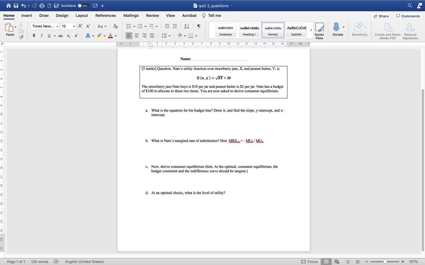Viewport: 425px width, 265px height.
Task: Toggle AutoSave on
Action: pyautogui.click(x=84, y=5)
